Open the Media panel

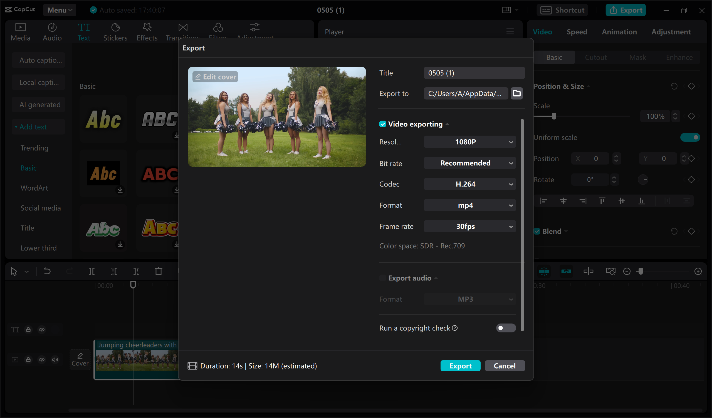(20, 32)
